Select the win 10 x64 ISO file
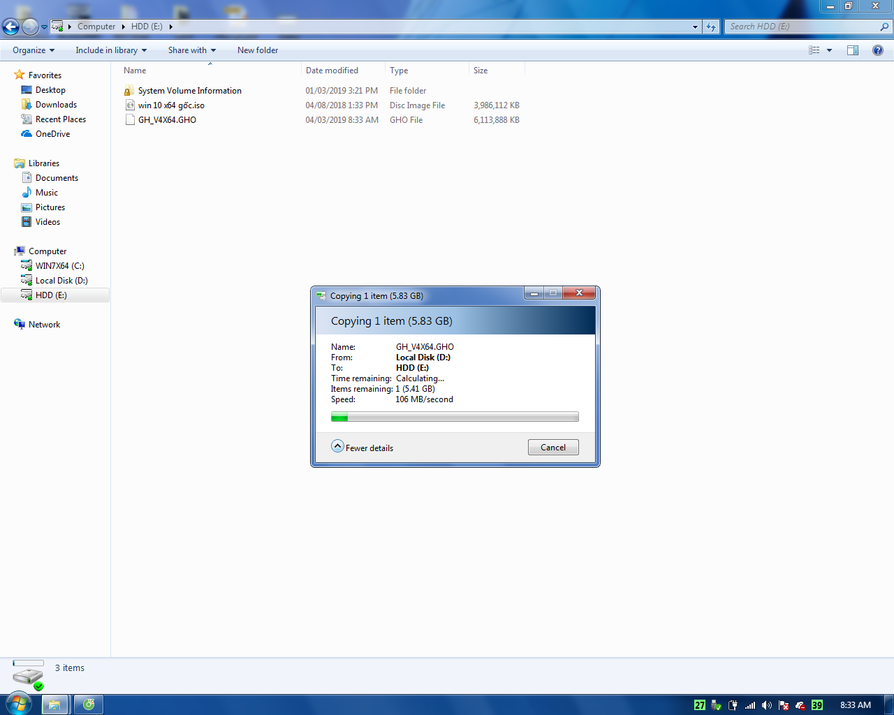This screenshot has width=894, height=715. pos(171,105)
